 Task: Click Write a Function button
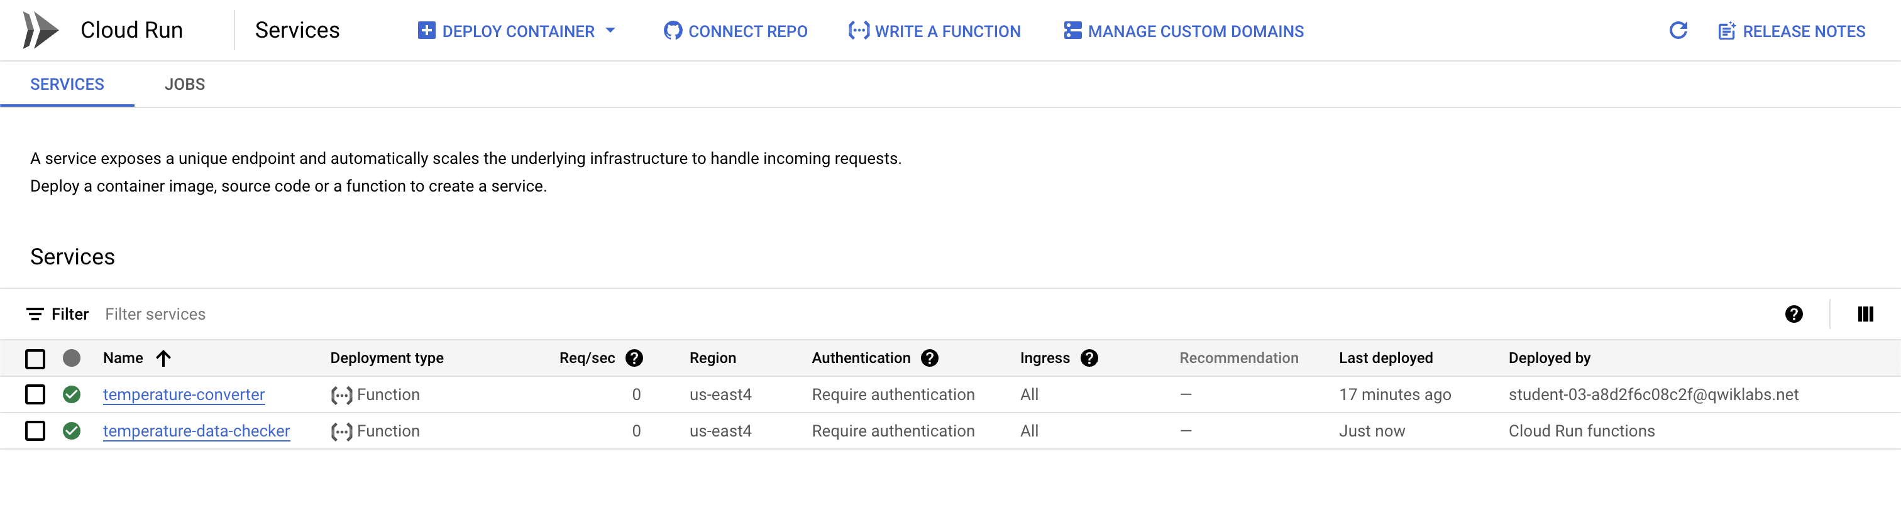point(934,31)
